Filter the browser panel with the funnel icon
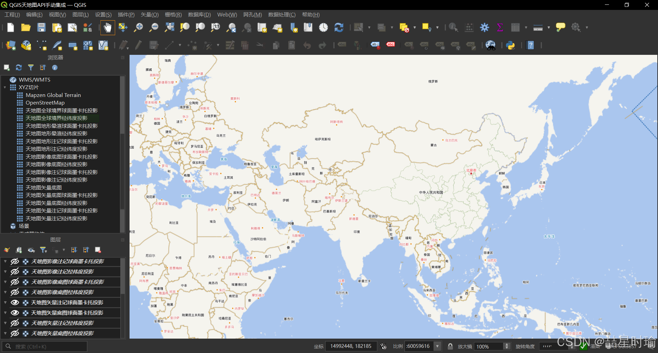 pos(31,68)
